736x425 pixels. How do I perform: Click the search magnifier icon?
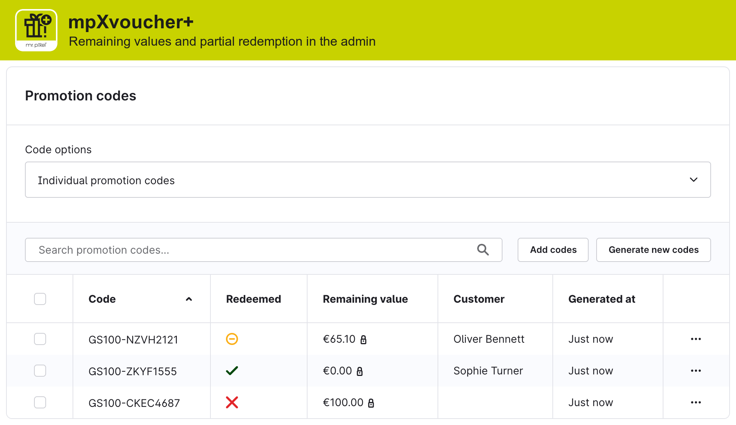pos(483,250)
